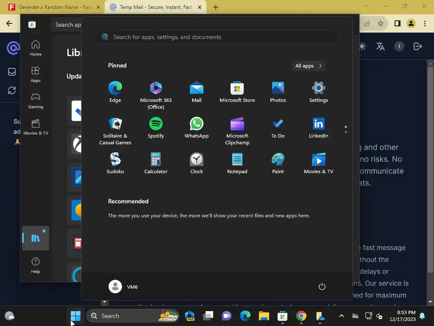Open the Clock app
The image size is (434, 326).
point(197,163)
